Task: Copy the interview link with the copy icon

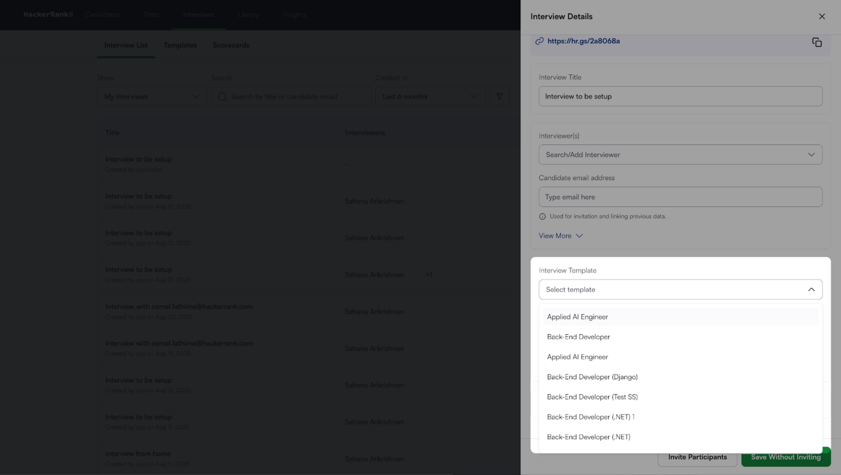Action: coord(817,42)
